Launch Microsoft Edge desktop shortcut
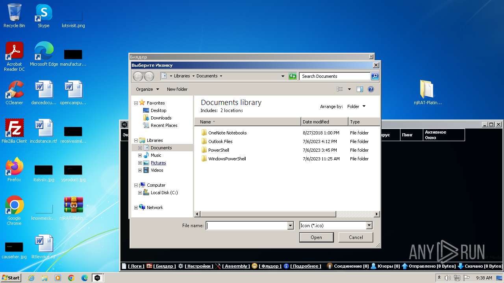 44,54
